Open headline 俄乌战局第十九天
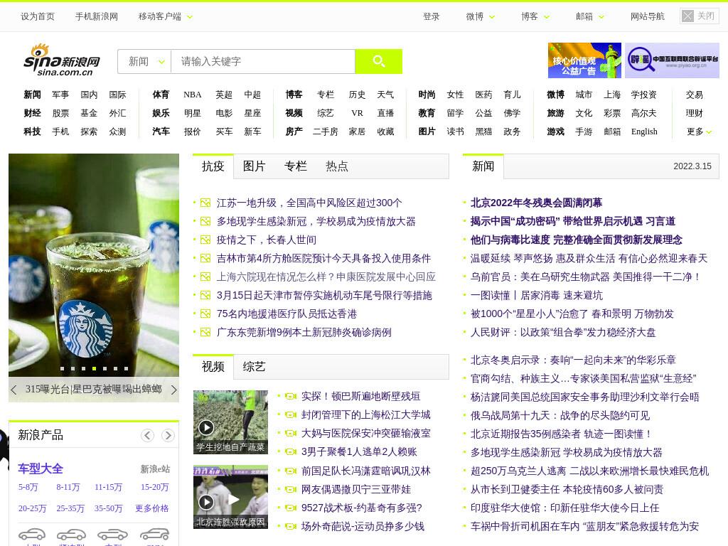728x546 pixels. tap(560, 415)
